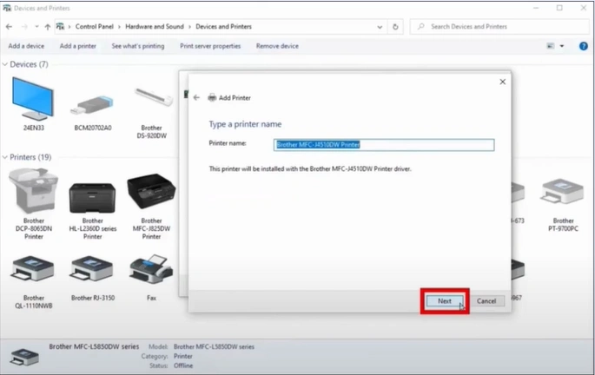
Task: Select the Brother PT-9700PC printer icon
Action: coord(563,195)
